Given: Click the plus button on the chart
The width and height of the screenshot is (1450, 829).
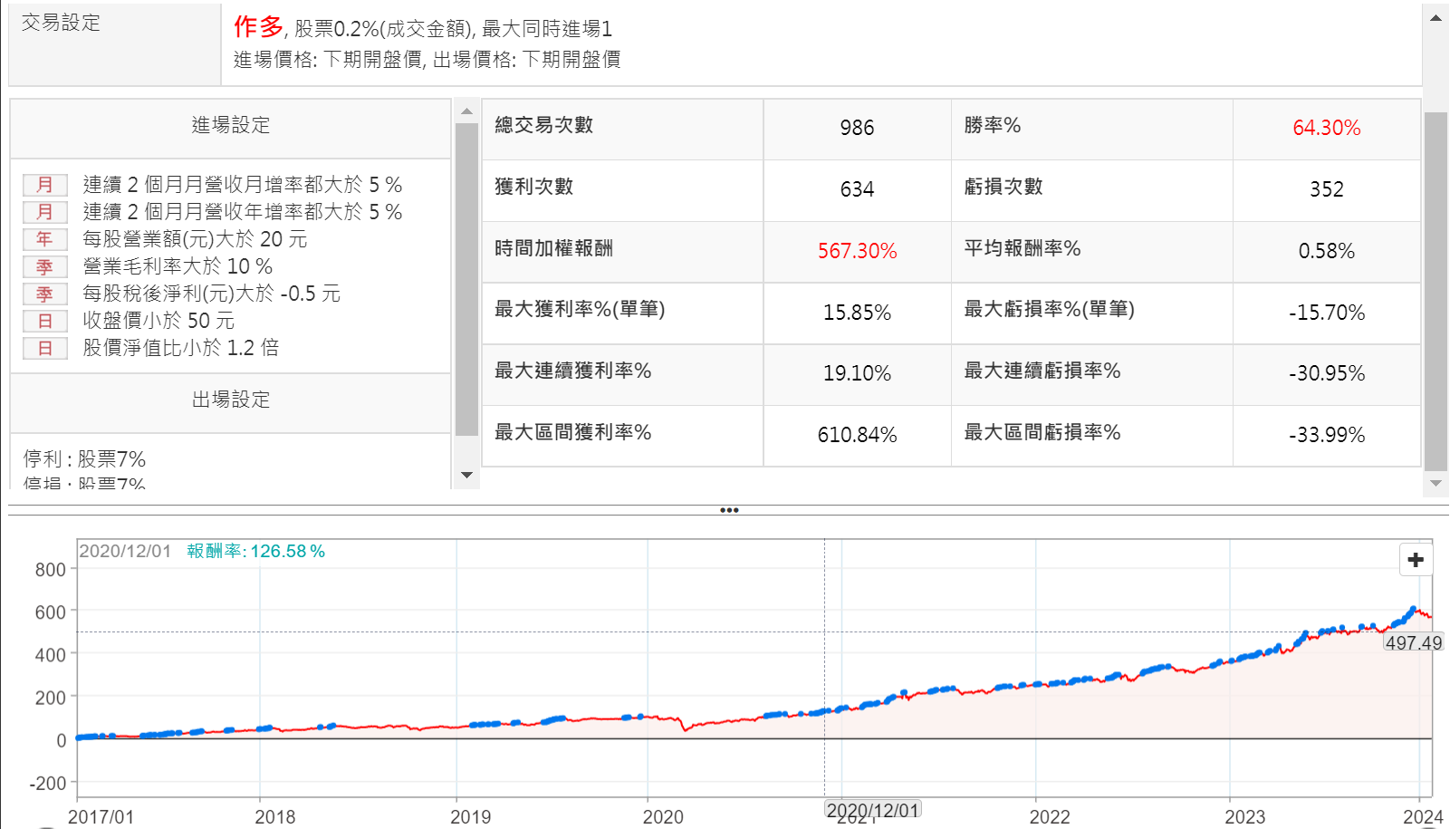Looking at the screenshot, I should tap(1416, 560).
